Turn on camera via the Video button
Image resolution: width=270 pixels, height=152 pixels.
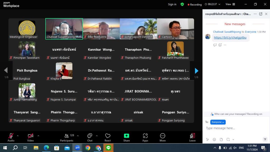[31, 136]
